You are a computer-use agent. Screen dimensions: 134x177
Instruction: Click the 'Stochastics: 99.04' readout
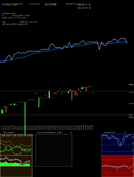pyautogui.click(x=9, y=13)
